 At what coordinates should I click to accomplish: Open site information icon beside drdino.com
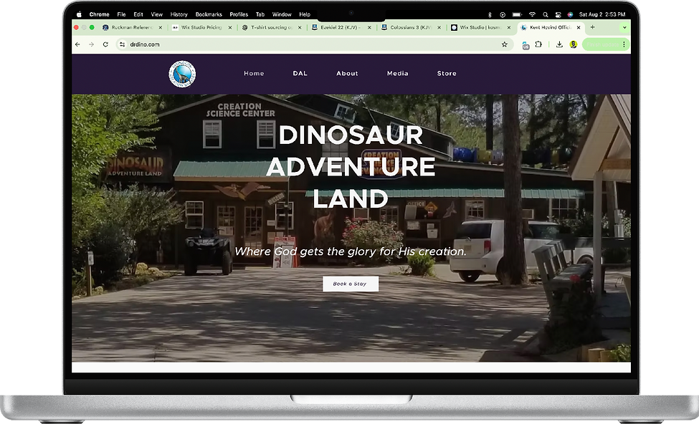click(x=122, y=44)
